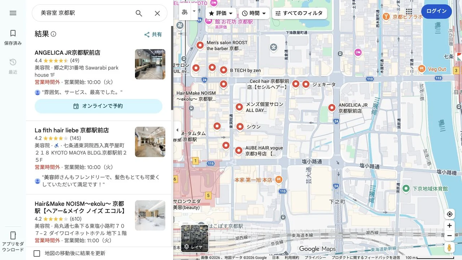Viewport: 462px width, 260px height.
Task: Click the 利用規約 footer link
Action: (x=292, y=257)
